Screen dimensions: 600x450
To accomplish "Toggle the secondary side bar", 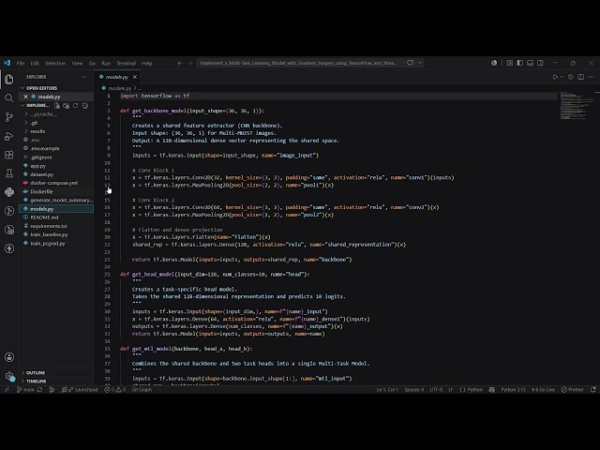I will tap(540, 63).
